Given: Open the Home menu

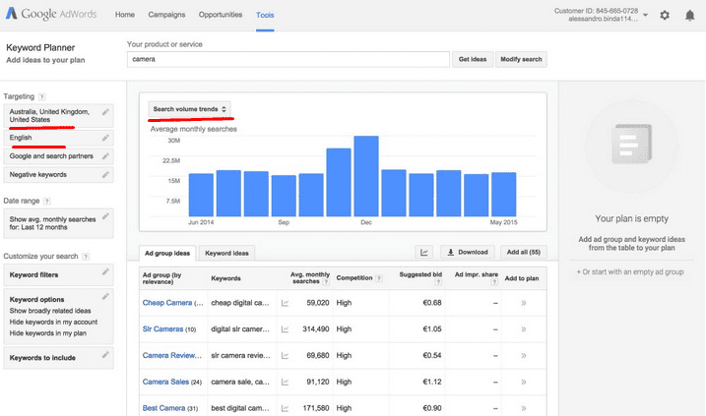Looking at the screenshot, I should [x=125, y=15].
